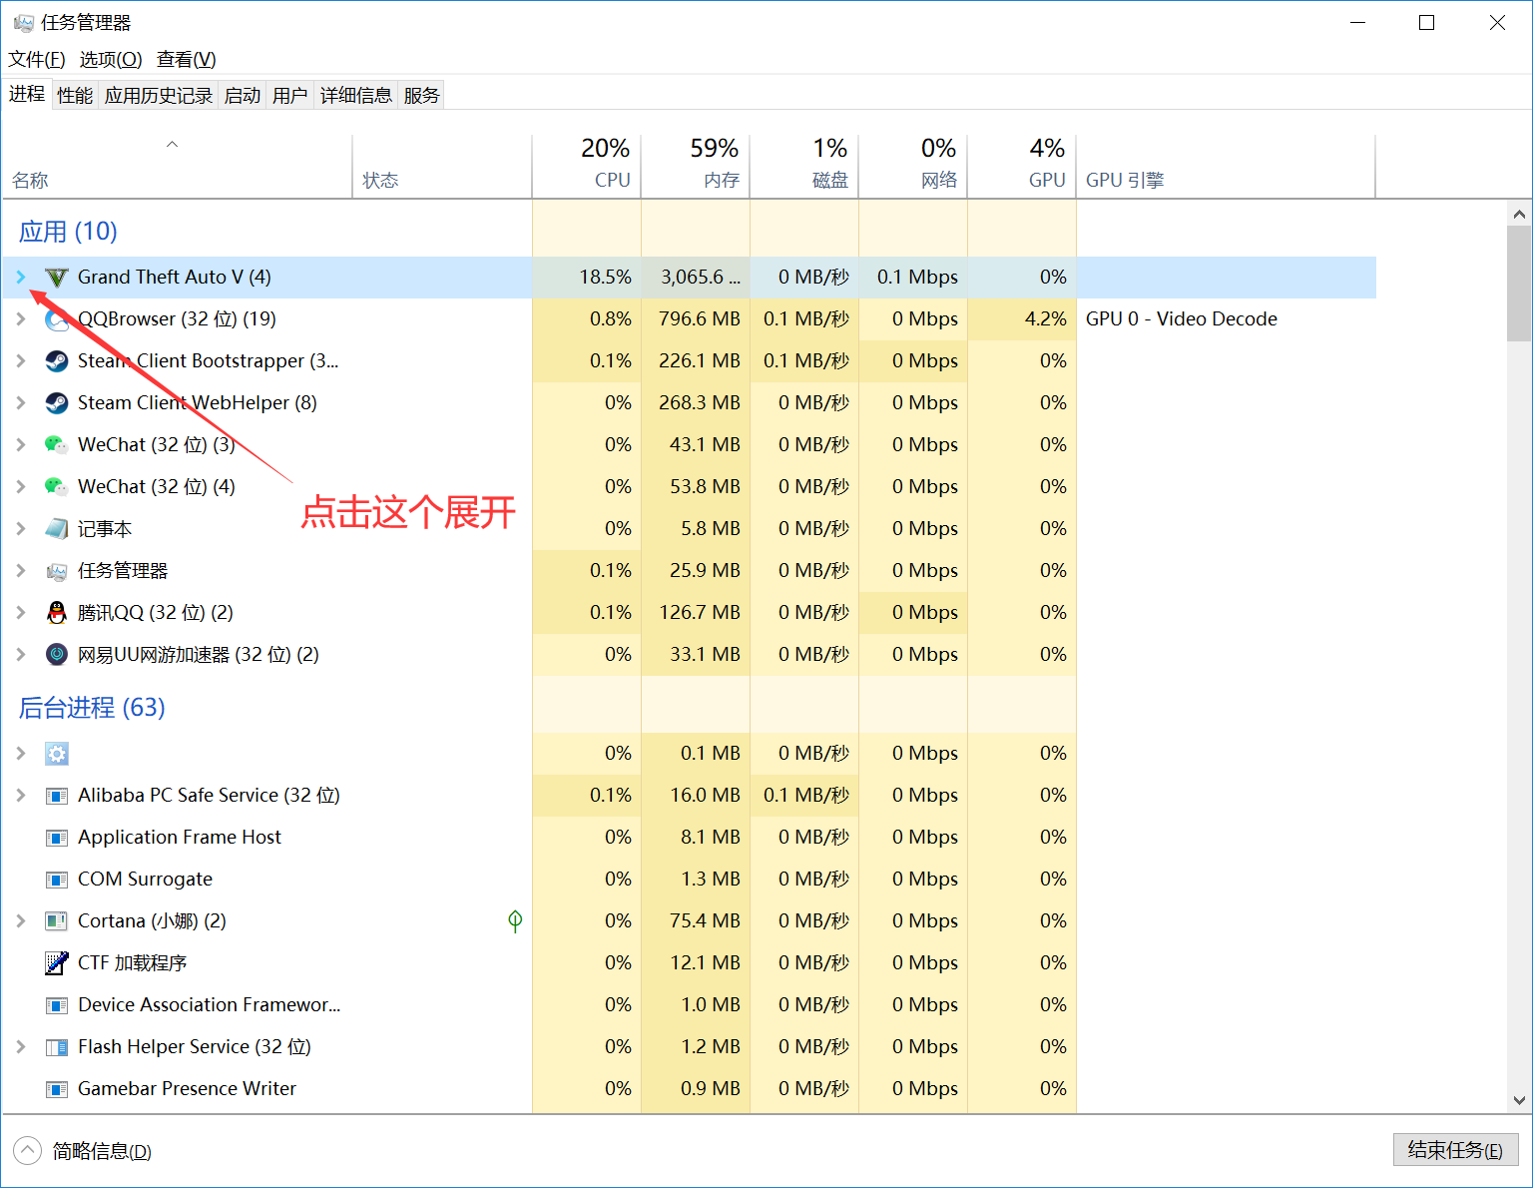Click the WeChat (32 位) (3) icon
This screenshot has width=1533, height=1188.
point(57,445)
